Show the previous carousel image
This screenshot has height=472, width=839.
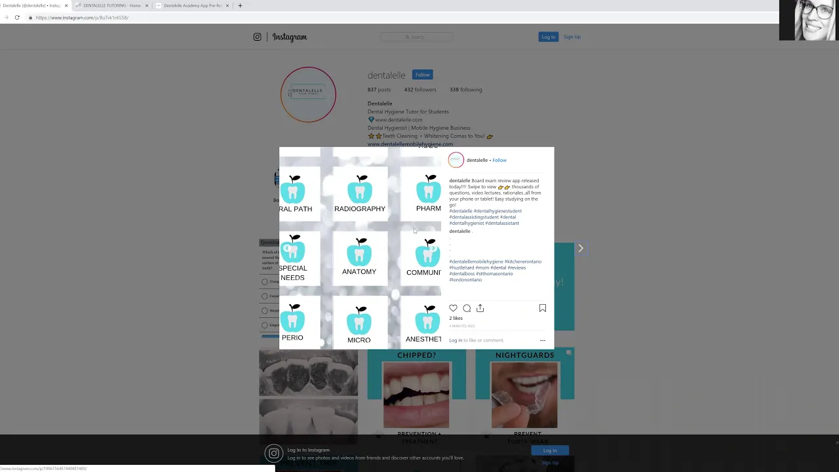coord(287,248)
